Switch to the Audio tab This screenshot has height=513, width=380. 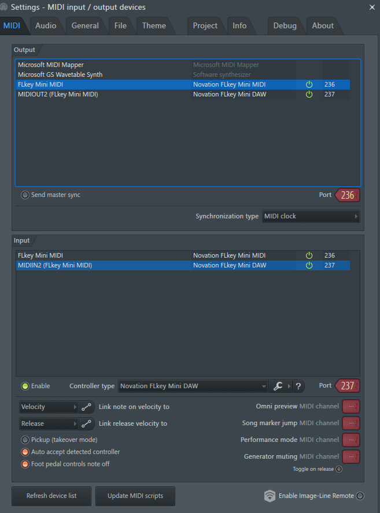46,25
